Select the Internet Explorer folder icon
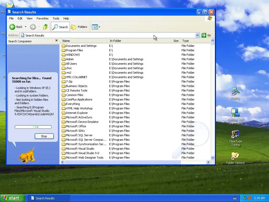 pos(64,113)
